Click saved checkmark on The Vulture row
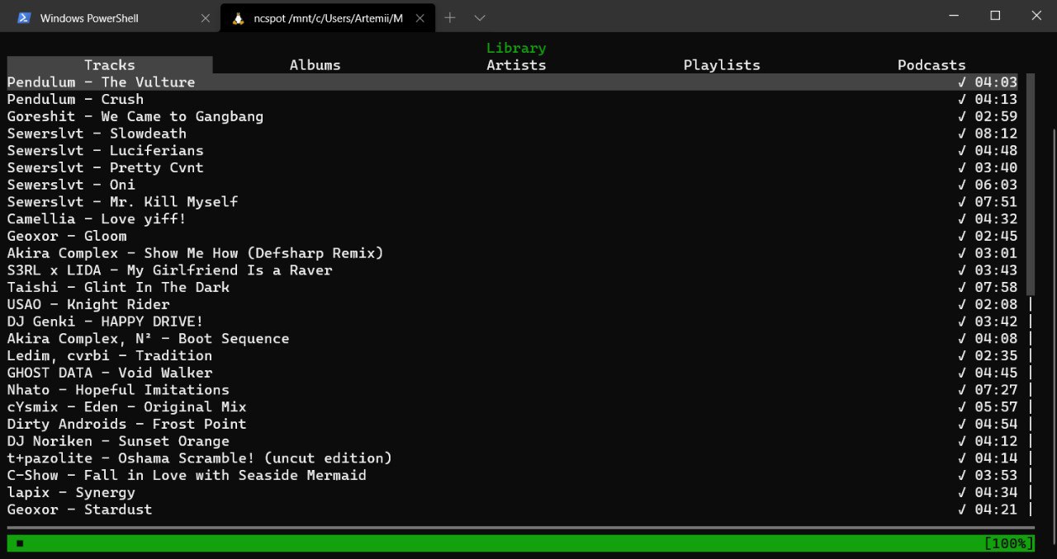The width and height of the screenshot is (1057, 559). tap(962, 82)
